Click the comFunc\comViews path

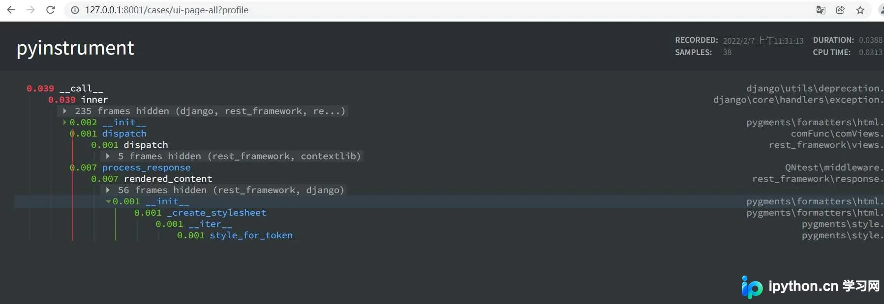tap(837, 134)
